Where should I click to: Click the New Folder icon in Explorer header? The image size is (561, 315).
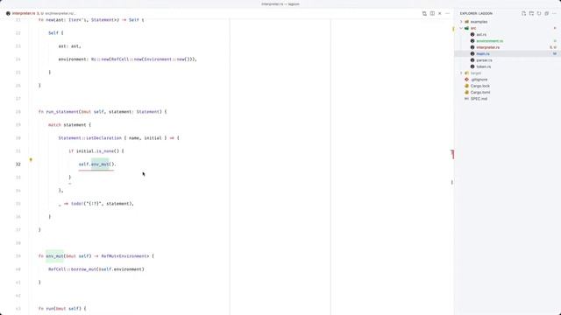click(x=531, y=14)
